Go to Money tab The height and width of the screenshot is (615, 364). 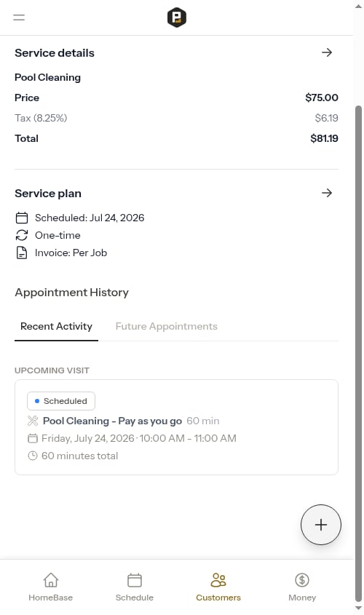[x=302, y=587]
